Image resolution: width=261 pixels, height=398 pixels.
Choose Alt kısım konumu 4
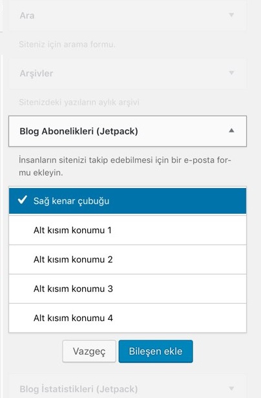click(x=127, y=318)
